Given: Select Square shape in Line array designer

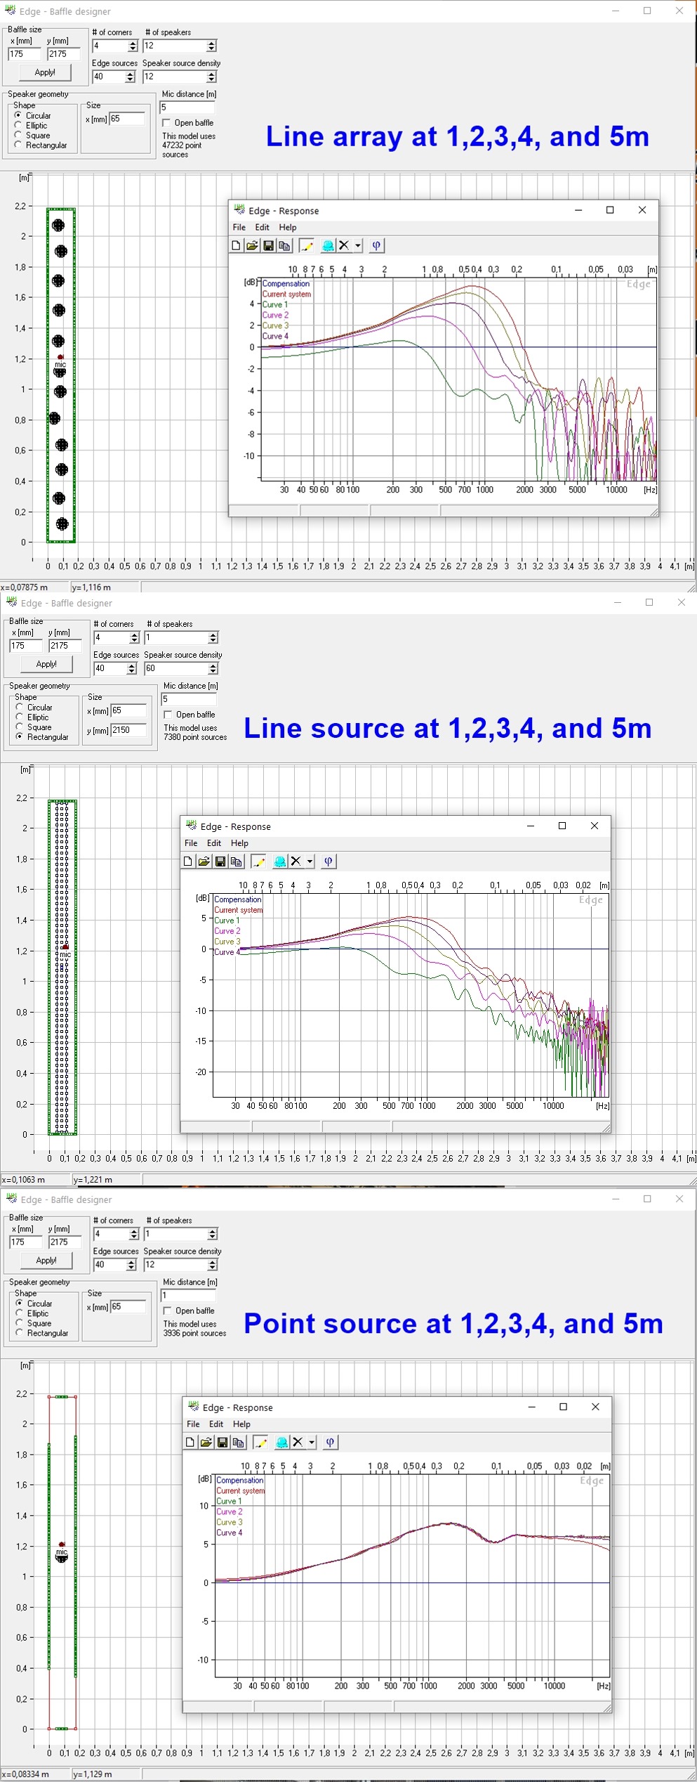Looking at the screenshot, I should coord(18,135).
